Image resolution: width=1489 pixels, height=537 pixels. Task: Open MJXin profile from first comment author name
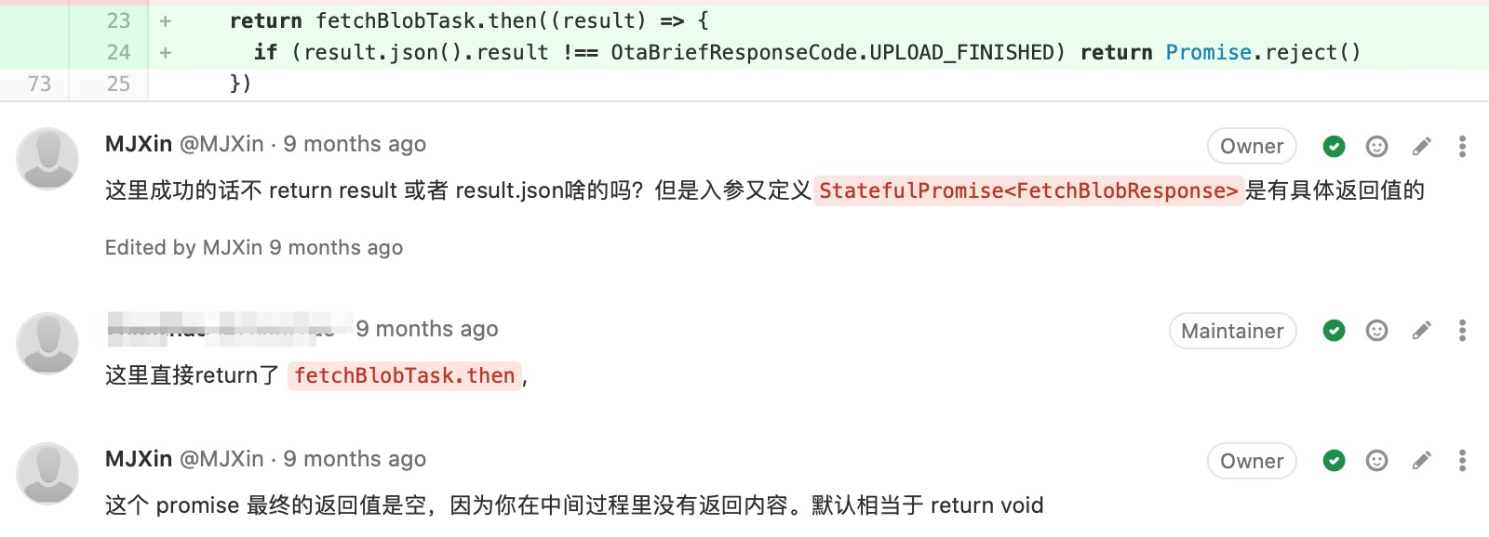139,144
